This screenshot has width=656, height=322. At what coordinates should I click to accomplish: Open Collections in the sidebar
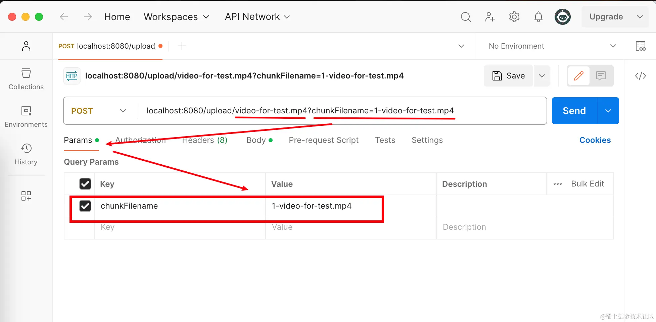click(x=26, y=79)
